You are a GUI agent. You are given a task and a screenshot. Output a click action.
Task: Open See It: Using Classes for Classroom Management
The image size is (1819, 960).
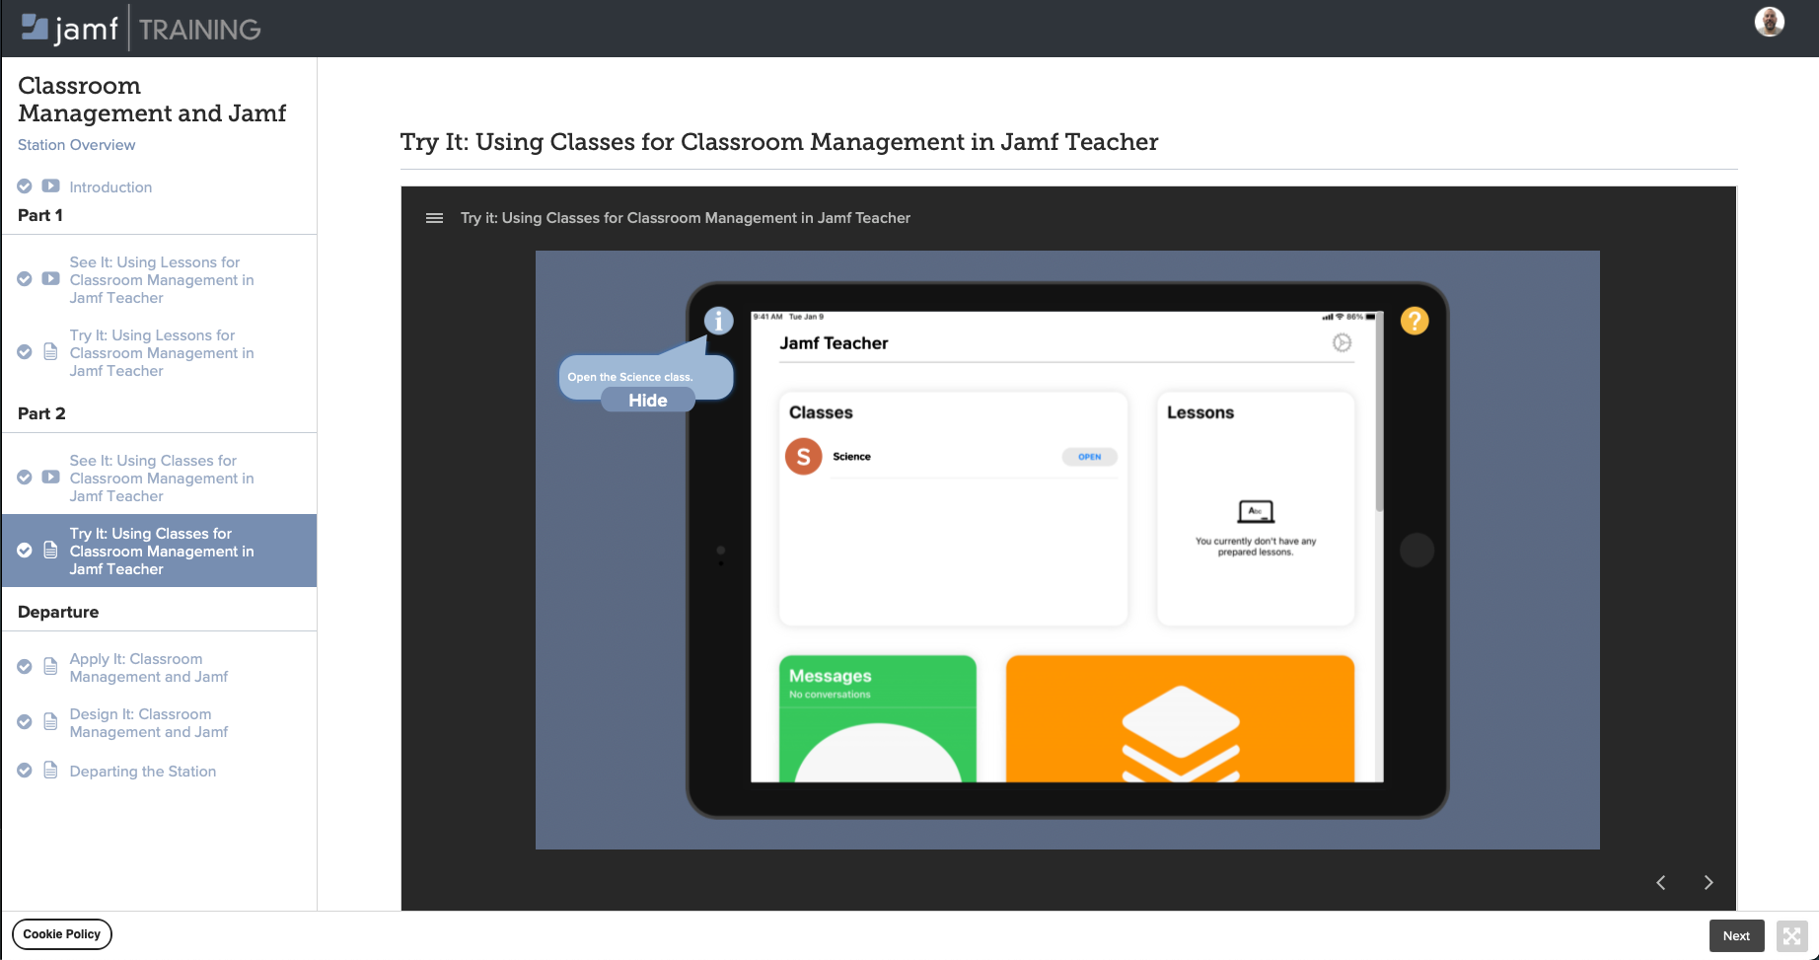[162, 478]
